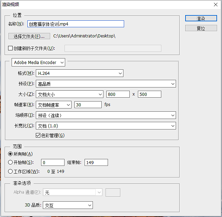Select 所有帧 radio option
Viewport: 222px width, 217px height.
[10, 154]
